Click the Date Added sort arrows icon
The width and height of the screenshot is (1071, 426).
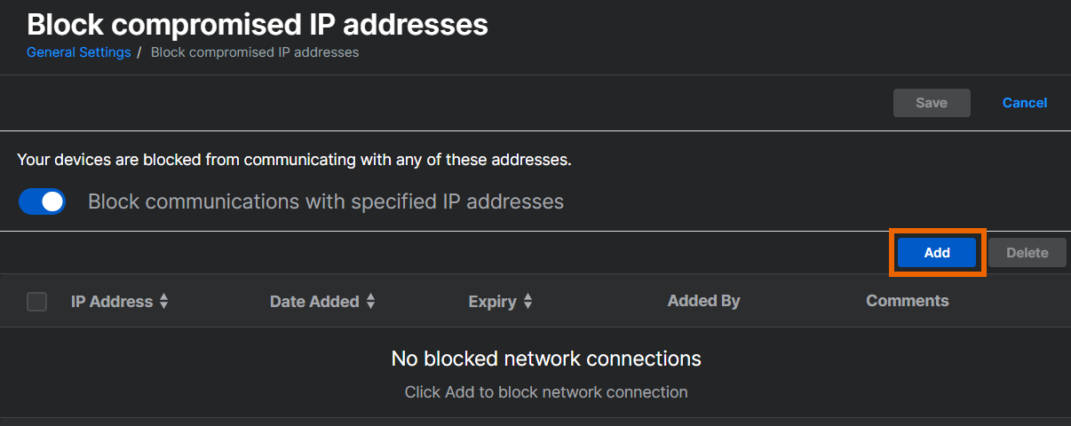pyautogui.click(x=370, y=302)
